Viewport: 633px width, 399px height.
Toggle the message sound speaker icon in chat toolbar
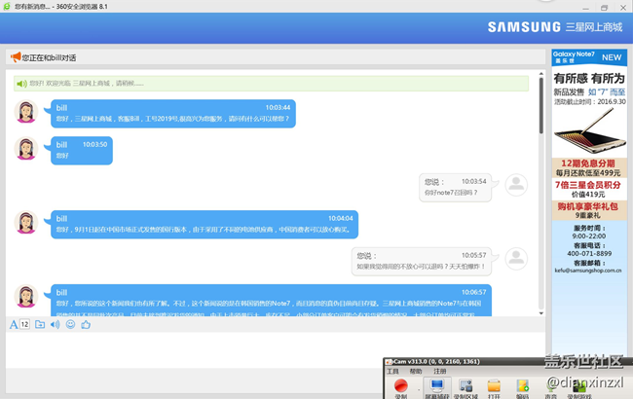click(x=55, y=324)
